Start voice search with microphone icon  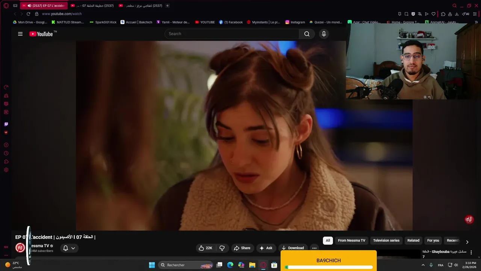(324, 34)
